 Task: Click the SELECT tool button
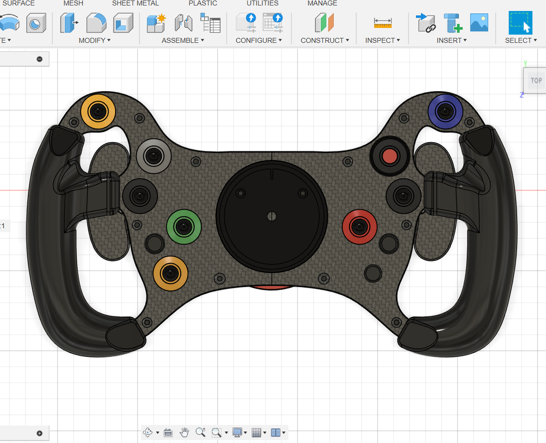520,22
